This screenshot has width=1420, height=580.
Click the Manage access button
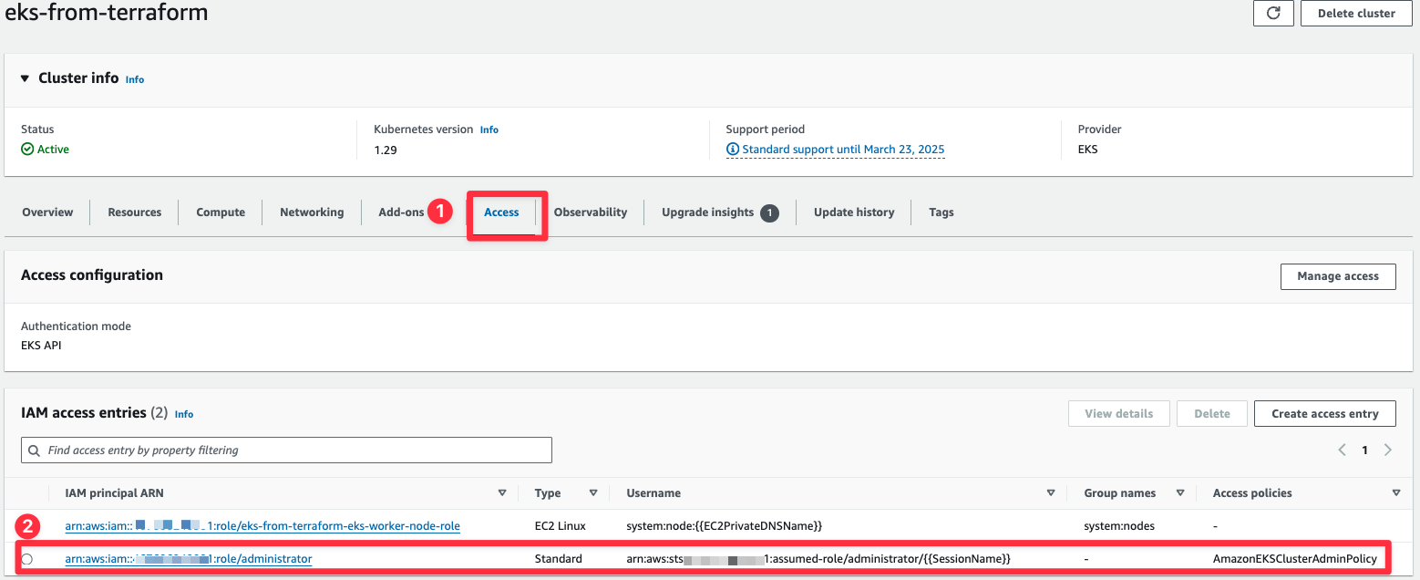click(x=1338, y=276)
